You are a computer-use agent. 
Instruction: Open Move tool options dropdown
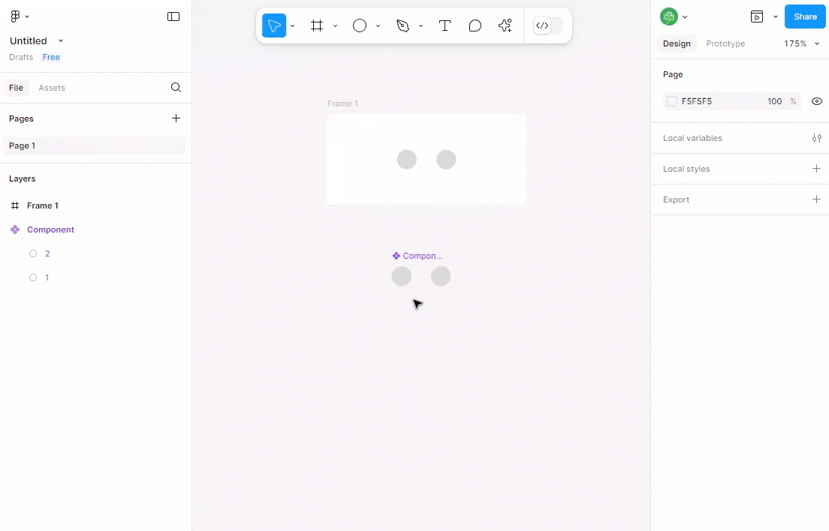point(292,25)
